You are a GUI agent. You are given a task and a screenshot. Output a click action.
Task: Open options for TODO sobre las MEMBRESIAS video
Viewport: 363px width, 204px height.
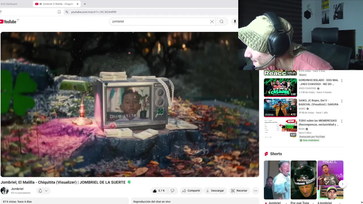pos(342,121)
